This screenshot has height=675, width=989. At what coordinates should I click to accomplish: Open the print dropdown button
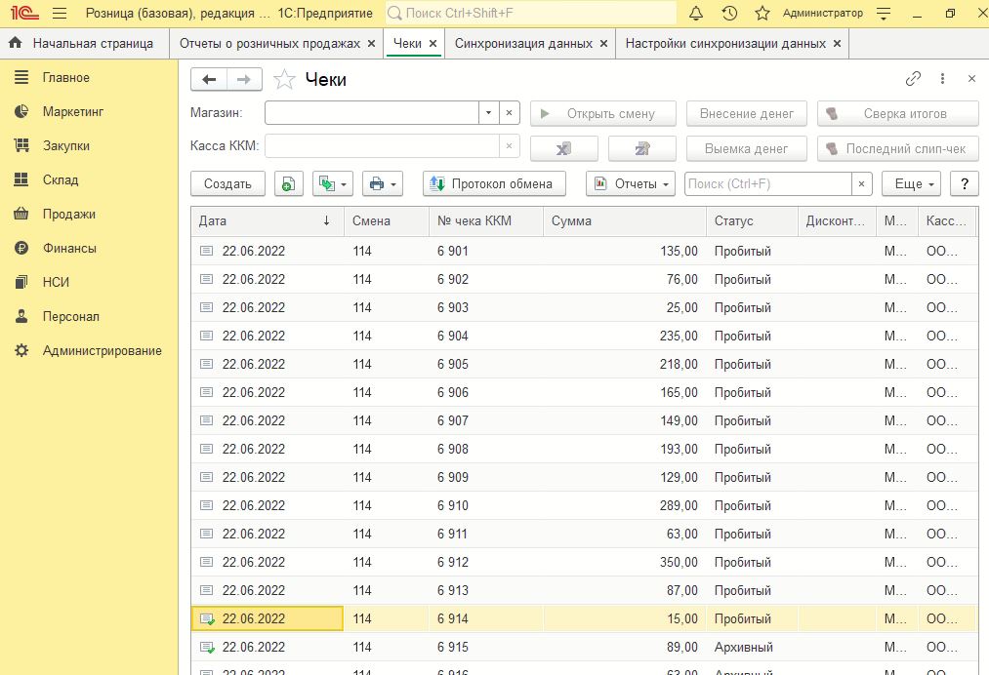click(382, 183)
